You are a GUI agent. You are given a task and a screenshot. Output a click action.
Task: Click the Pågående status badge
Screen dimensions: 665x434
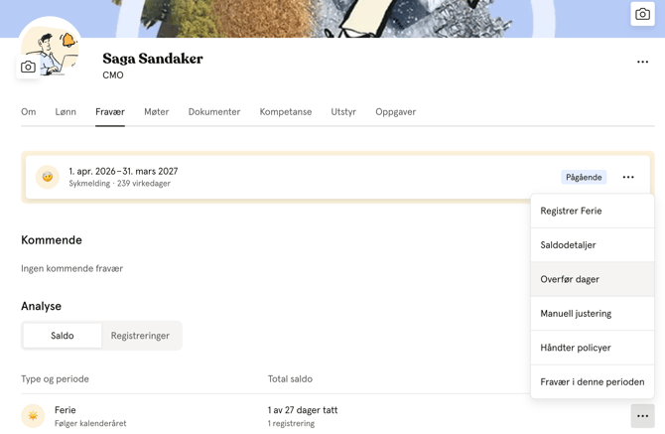pyautogui.click(x=584, y=178)
